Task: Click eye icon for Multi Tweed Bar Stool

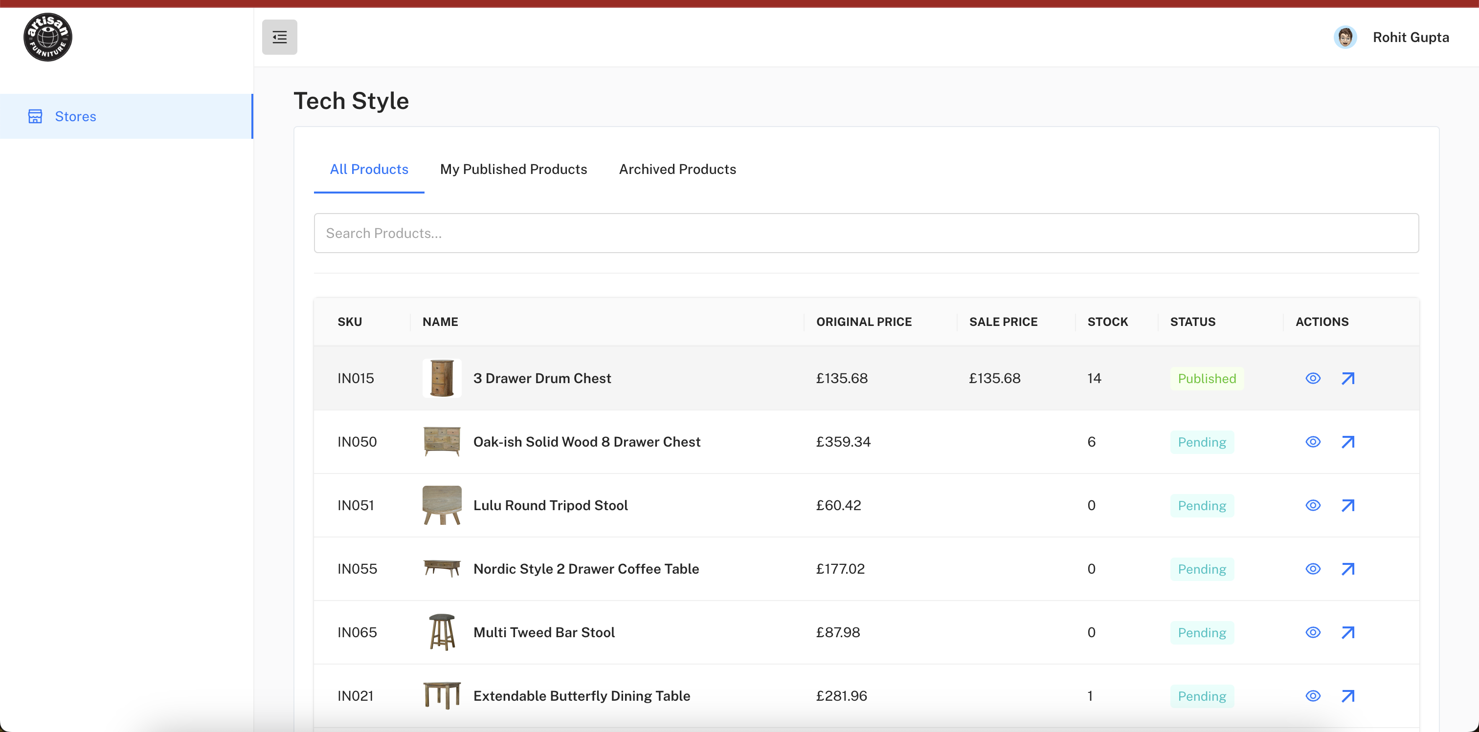Action: pos(1313,632)
